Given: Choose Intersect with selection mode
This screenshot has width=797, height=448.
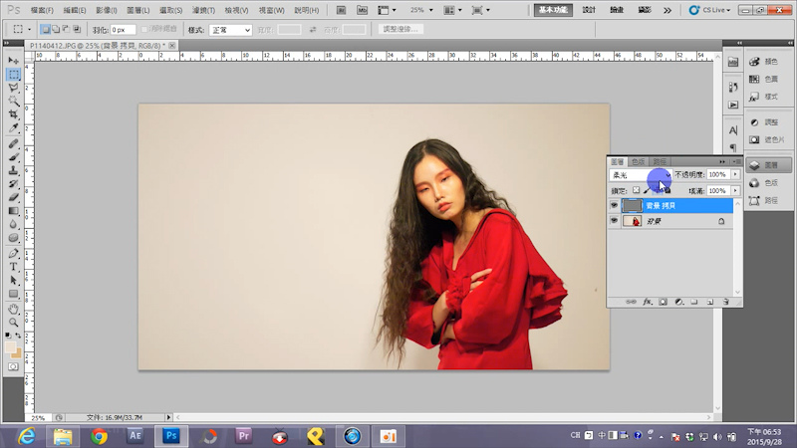Looking at the screenshot, I should pyautogui.click(x=77, y=30).
